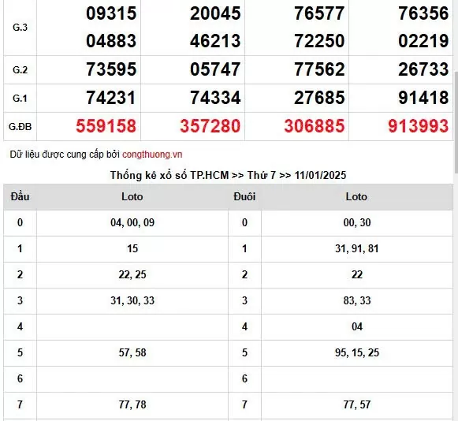Open the congthuong.vn source link
The height and width of the screenshot is (421, 458).
(x=152, y=155)
